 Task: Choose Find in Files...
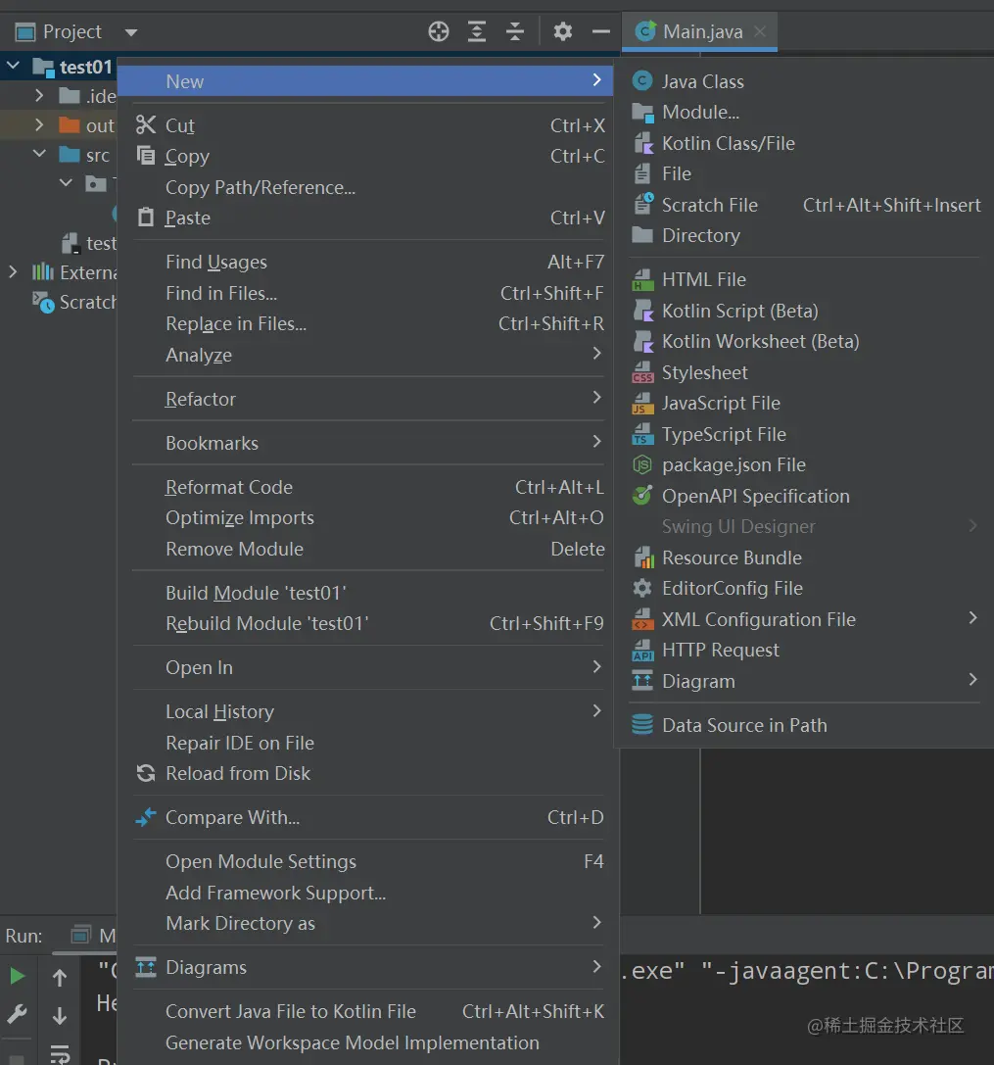pos(367,293)
